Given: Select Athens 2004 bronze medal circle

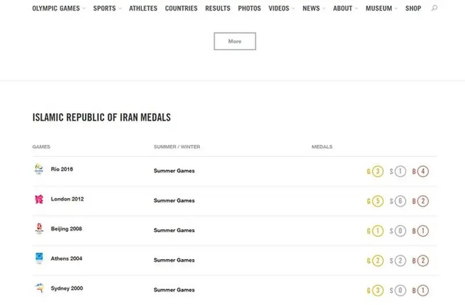Looking at the screenshot, I should (x=423, y=260).
